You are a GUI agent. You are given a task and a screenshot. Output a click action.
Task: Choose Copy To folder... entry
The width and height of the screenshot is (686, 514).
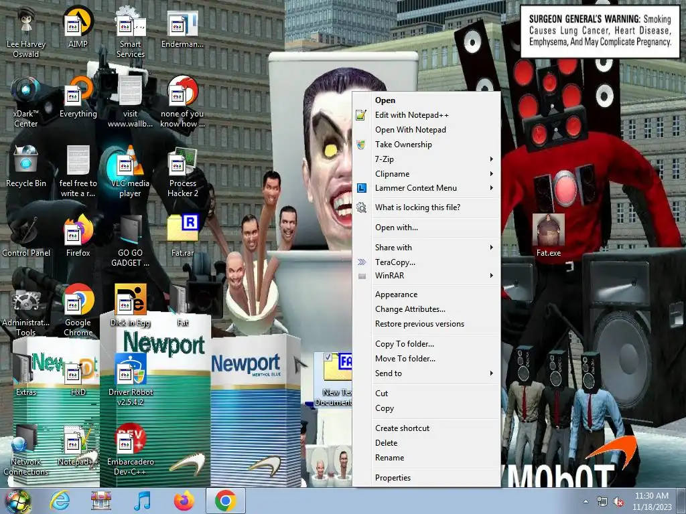426,344
